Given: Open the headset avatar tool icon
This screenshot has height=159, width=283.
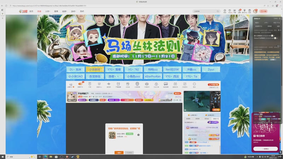Looking at the screenshot, I should pos(137,84).
